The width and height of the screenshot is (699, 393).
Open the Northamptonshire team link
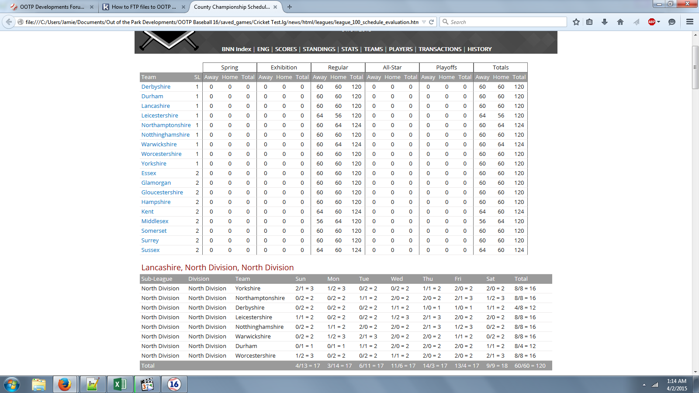[x=166, y=125]
